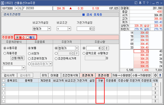The image size is (164, 105).
Task: Click the 기준가격설정 input field
Action: [84, 29]
